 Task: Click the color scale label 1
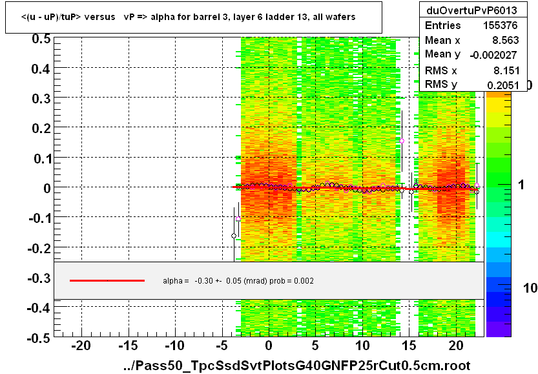(x=521, y=185)
